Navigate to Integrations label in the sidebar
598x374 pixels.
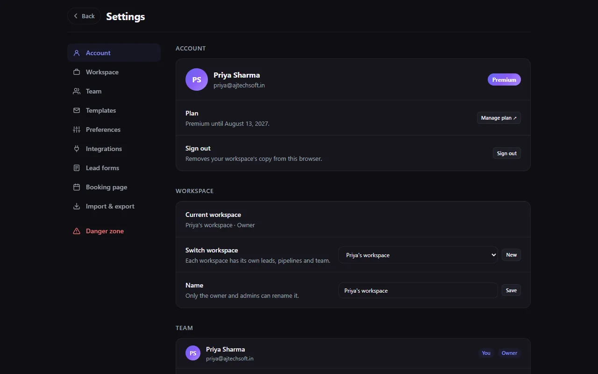pos(104,149)
